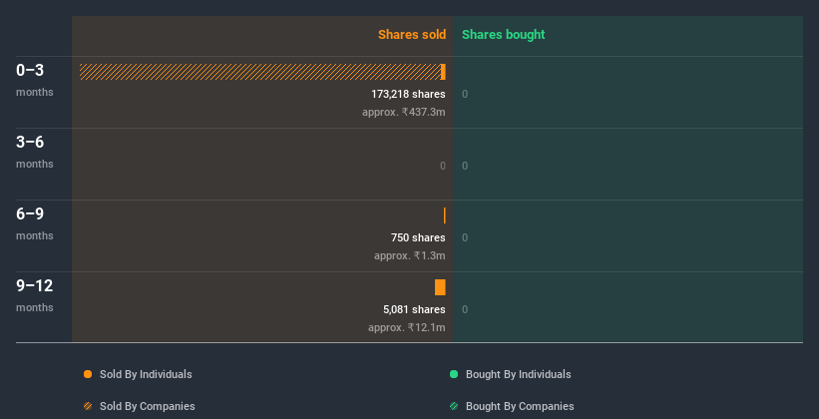Toggle the Bought By Individuals legend label

(518, 374)
